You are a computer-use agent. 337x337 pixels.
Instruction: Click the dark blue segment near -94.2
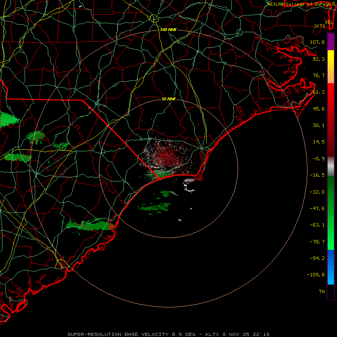click(331, 258)
